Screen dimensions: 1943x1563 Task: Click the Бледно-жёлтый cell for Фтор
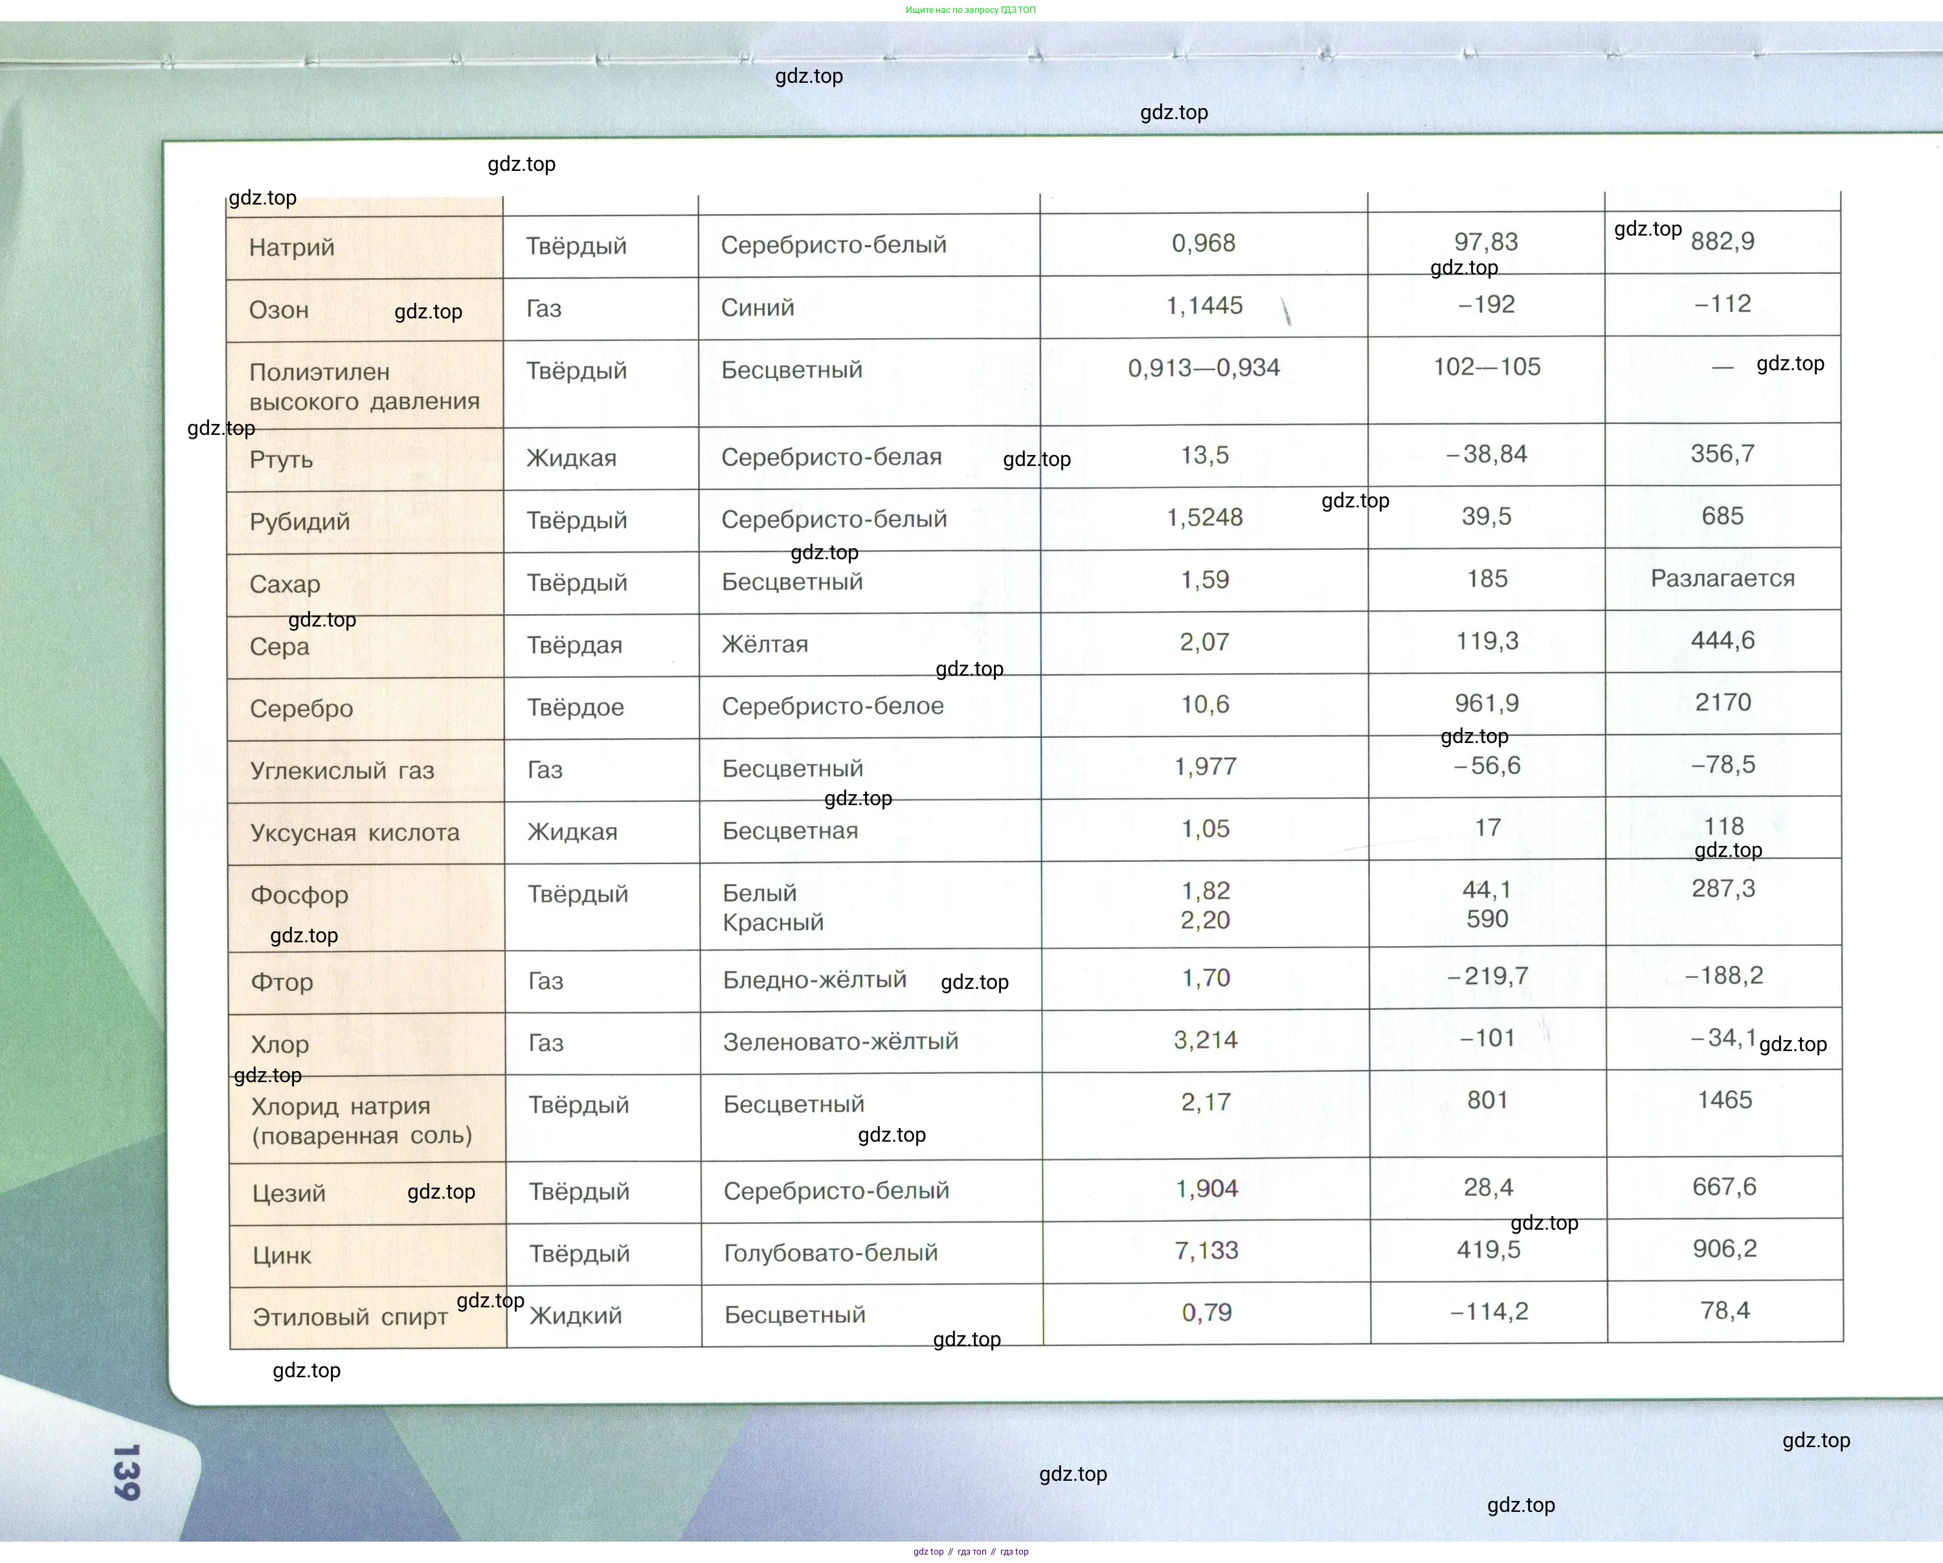tap(814, 980)
